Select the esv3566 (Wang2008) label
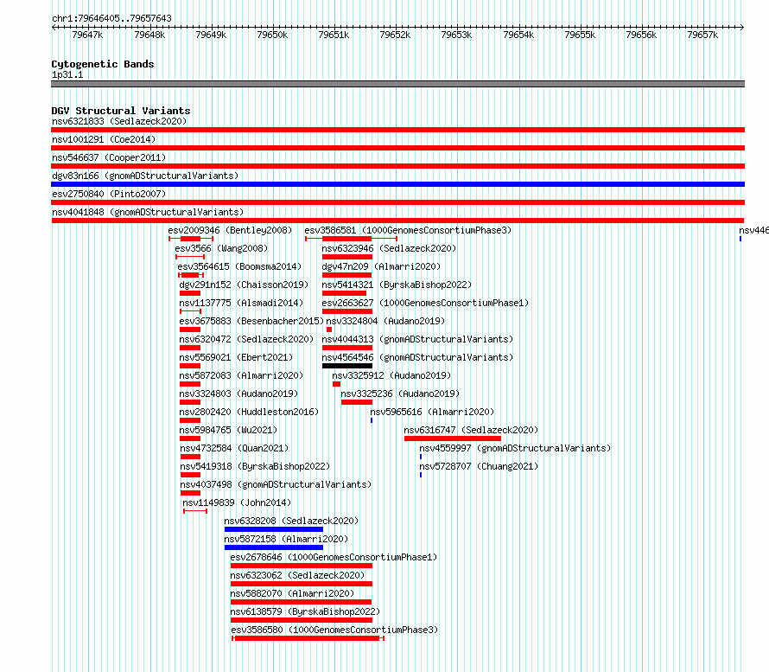 221,248
